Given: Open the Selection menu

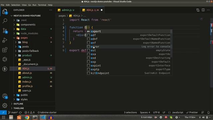Looking at the screenshot, I should pos(16,5).
